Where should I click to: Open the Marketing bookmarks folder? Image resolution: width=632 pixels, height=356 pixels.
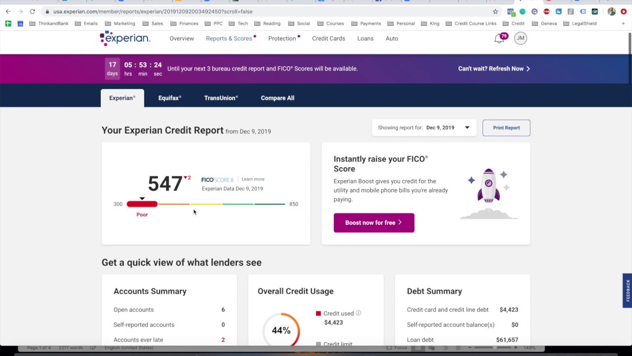click(120, 23)
